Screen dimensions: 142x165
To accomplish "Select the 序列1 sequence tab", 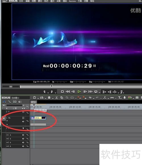I will [34, 102].
